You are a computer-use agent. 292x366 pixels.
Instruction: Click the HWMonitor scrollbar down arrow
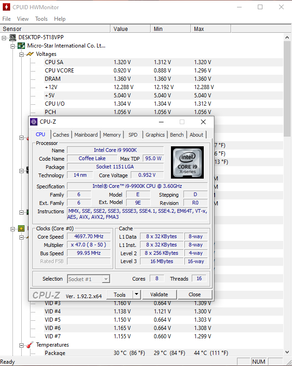(287, 352)
